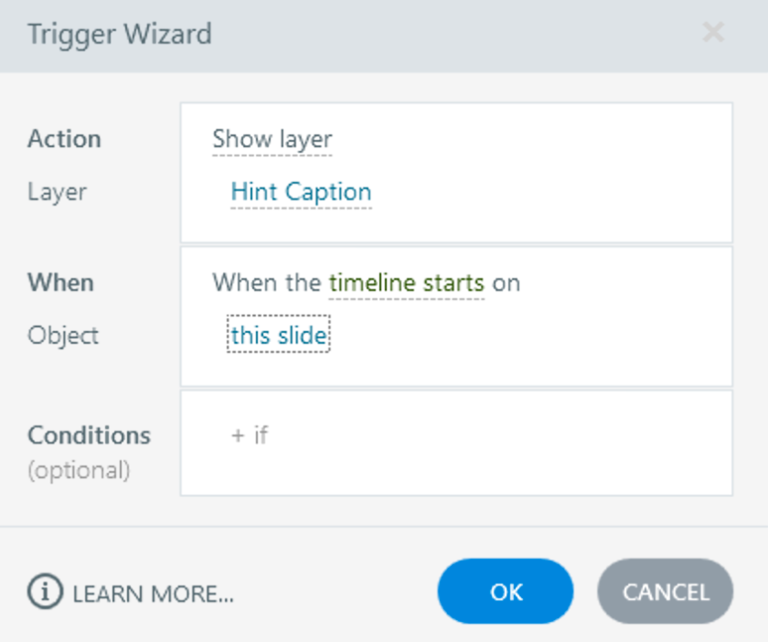Click the Action label

64,140
